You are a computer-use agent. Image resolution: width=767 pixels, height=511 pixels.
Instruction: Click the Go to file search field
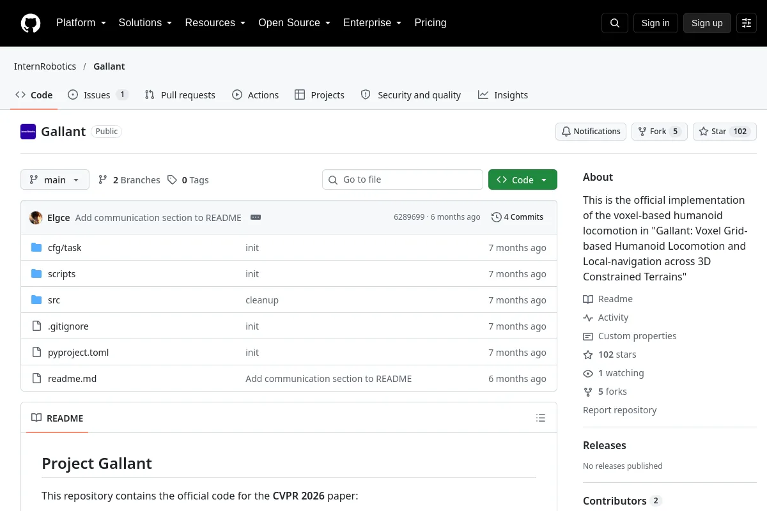403,179
